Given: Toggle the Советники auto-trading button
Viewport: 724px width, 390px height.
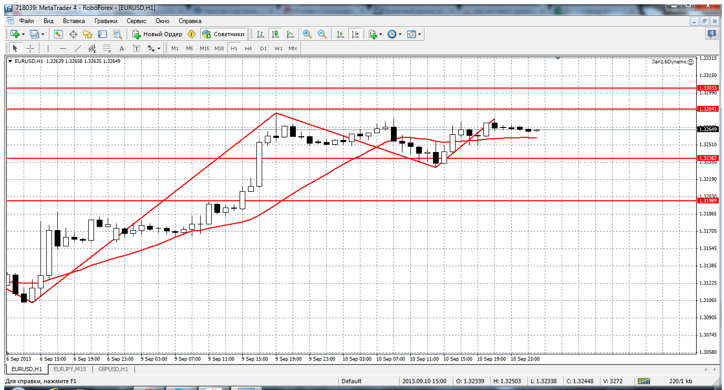Looking at the screenshot, I should 223,34.
